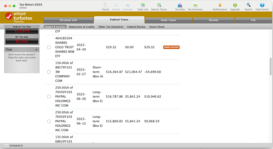Click the 2023-04-30 sale date

pos(81,47)
